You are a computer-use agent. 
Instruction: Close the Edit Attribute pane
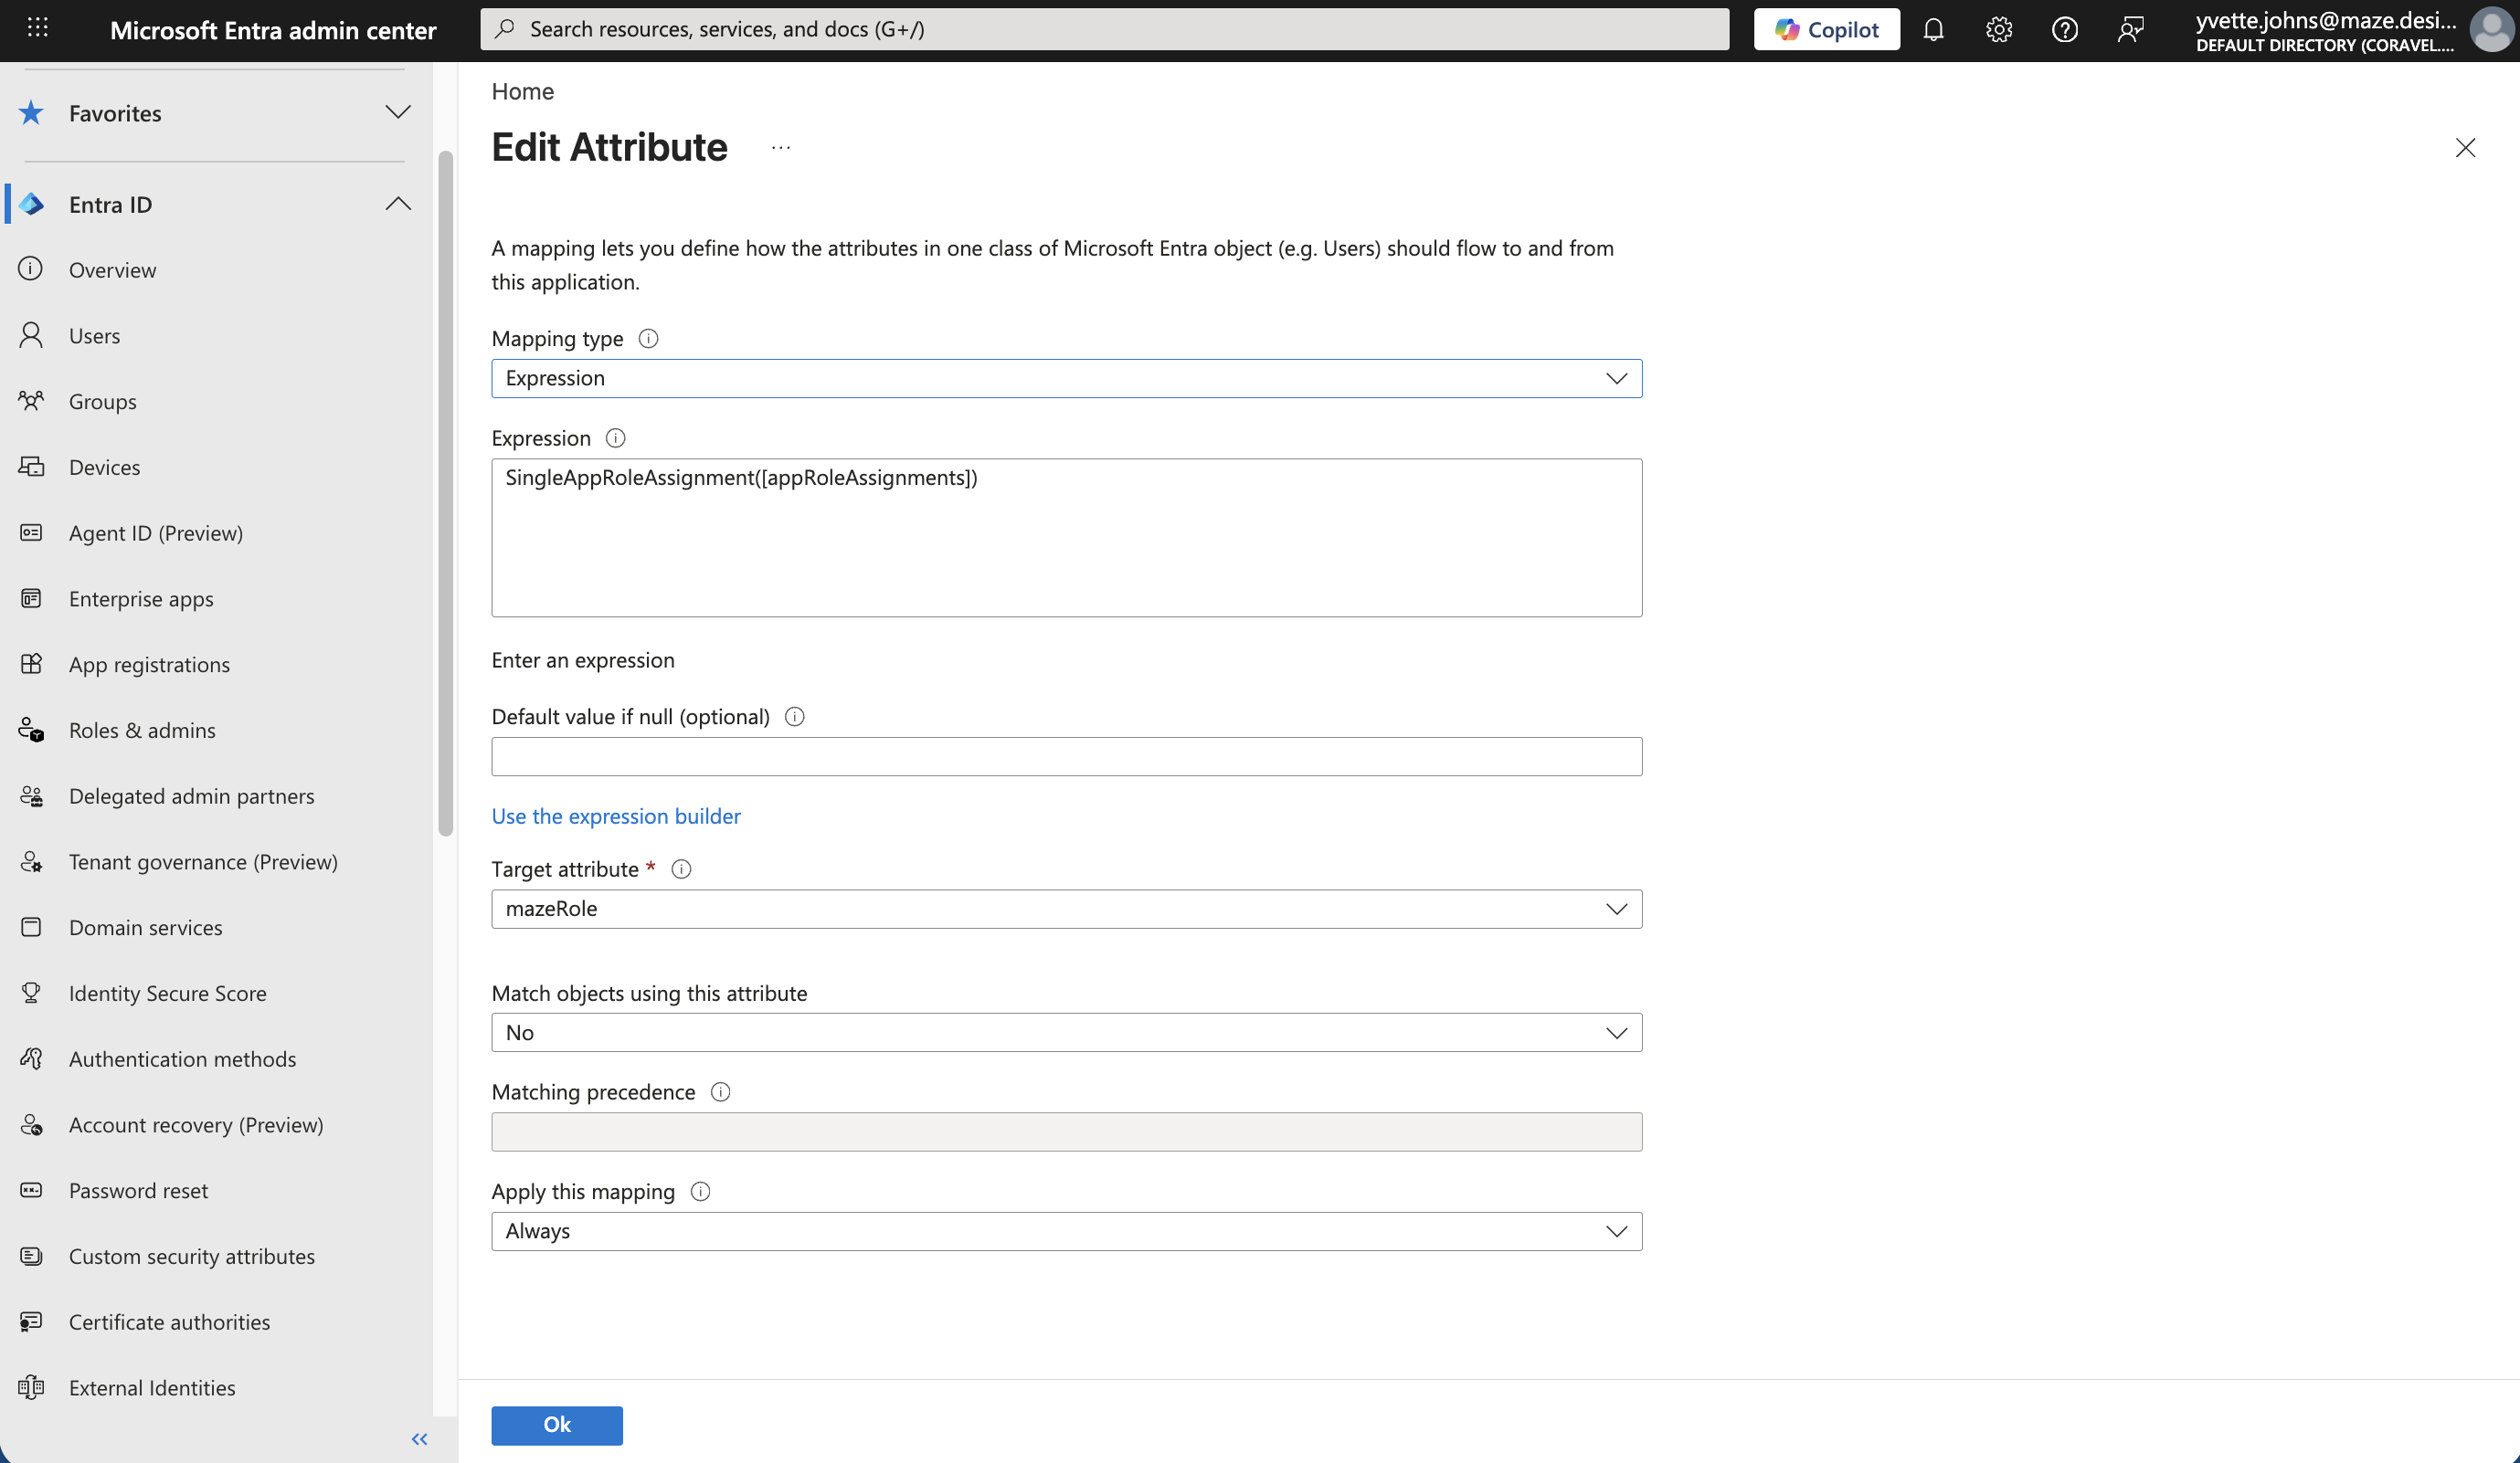pyautogui.click(x=2465, y=148)
